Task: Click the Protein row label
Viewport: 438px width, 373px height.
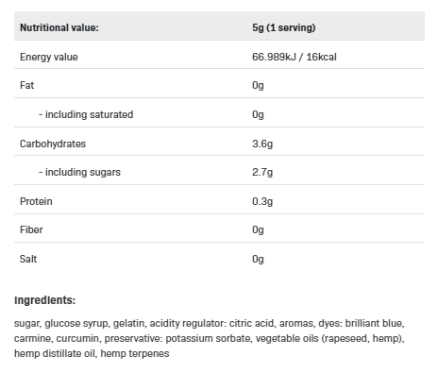Action: [x=36, y=201]
